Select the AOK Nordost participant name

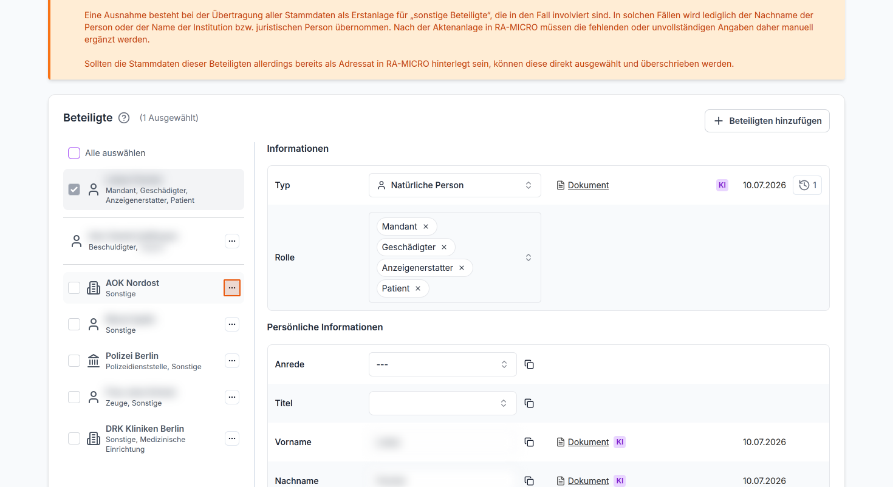[x=132, y=283]
